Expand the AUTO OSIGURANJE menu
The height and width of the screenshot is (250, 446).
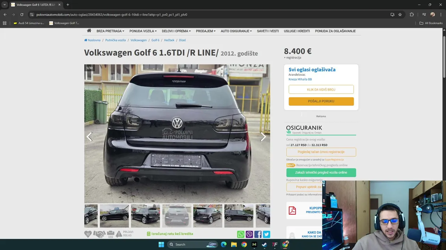pyautogui.click(x=236, y=31)
